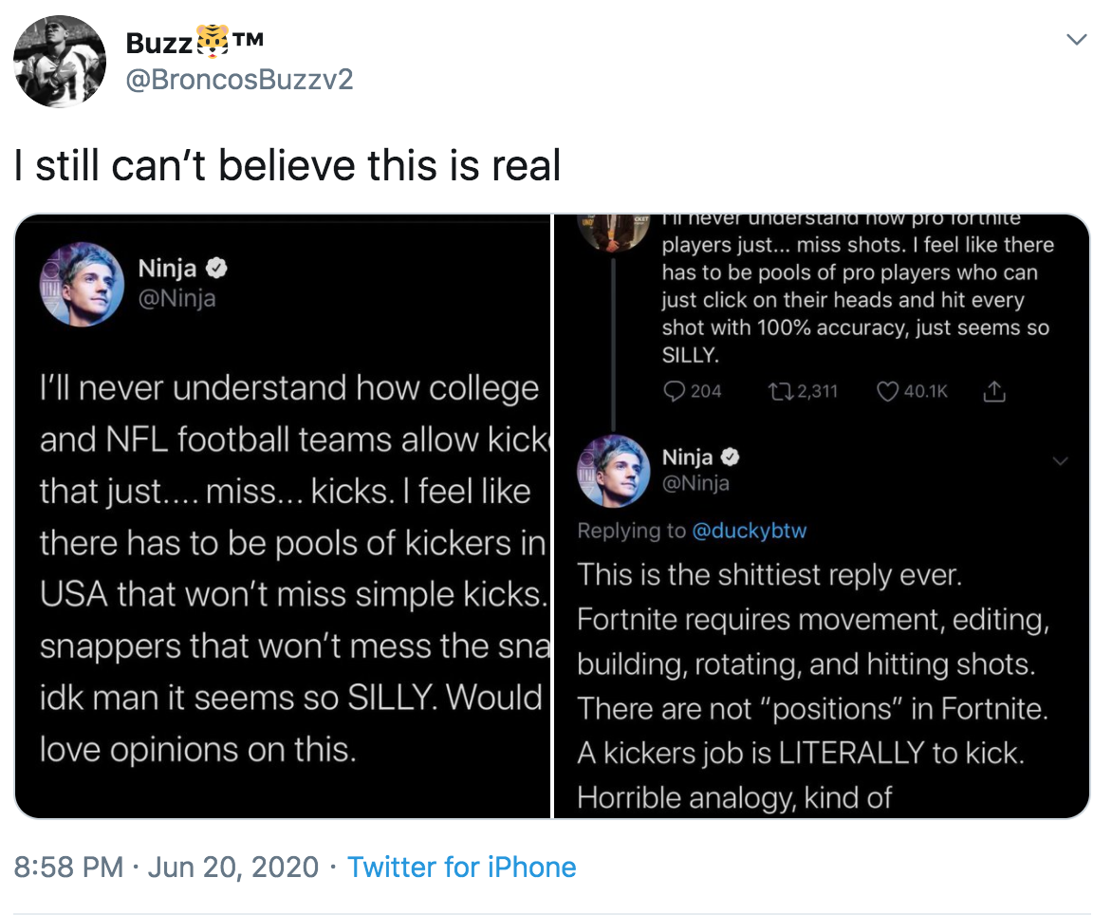Screen dimensions: 1112x915
Task: Like the tweet with 40.1K hearts
Action: (x=888, y=391)
